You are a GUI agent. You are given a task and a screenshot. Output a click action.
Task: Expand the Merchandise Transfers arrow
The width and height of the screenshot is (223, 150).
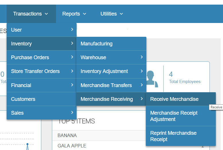point(142,85)
